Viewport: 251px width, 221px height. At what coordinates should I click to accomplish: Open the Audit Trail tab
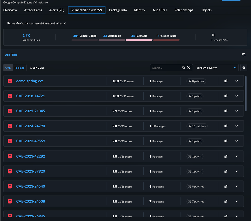160,10
